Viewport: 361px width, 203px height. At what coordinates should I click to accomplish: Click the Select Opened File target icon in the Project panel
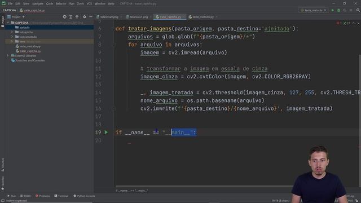point(65,17)
